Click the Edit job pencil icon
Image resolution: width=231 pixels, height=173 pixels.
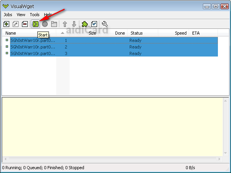15,24
